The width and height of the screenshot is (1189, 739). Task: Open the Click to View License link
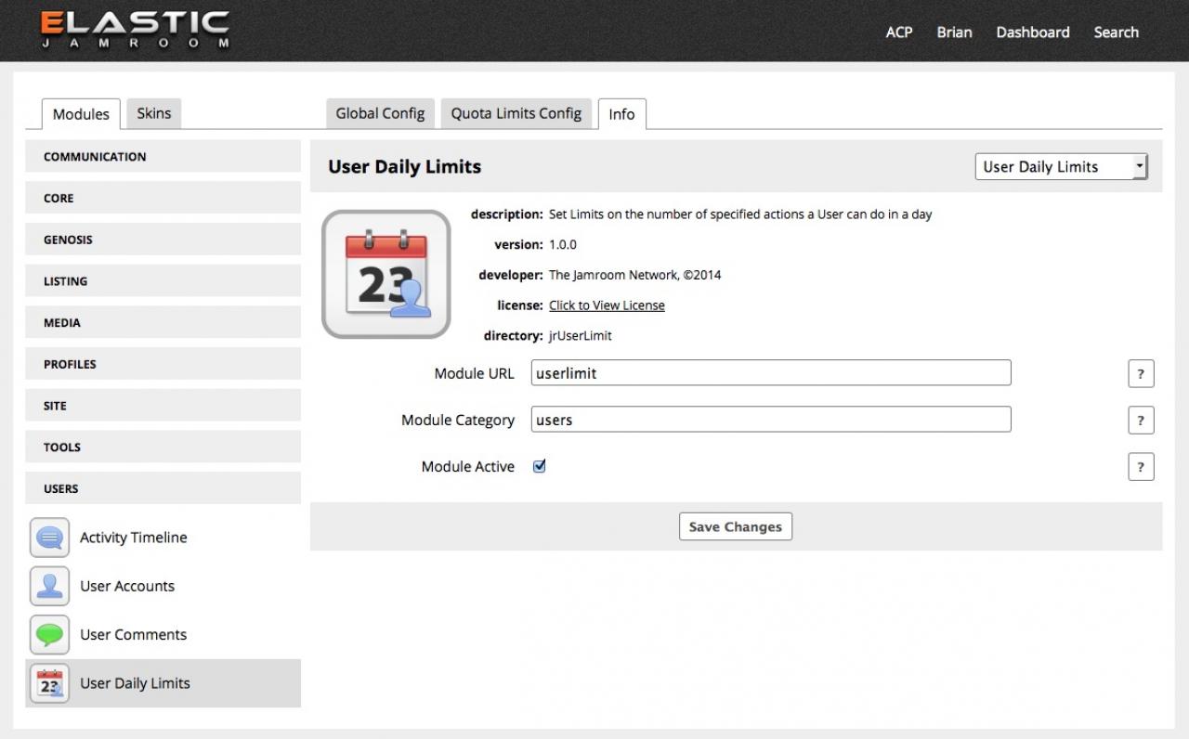pos(607,305)
